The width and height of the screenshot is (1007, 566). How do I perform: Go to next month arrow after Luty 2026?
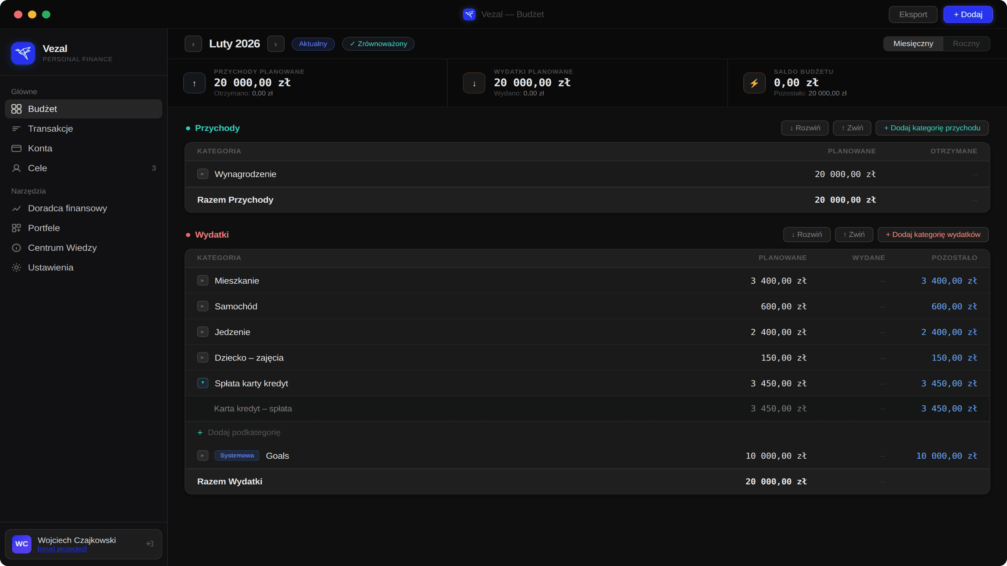point(276,44)
